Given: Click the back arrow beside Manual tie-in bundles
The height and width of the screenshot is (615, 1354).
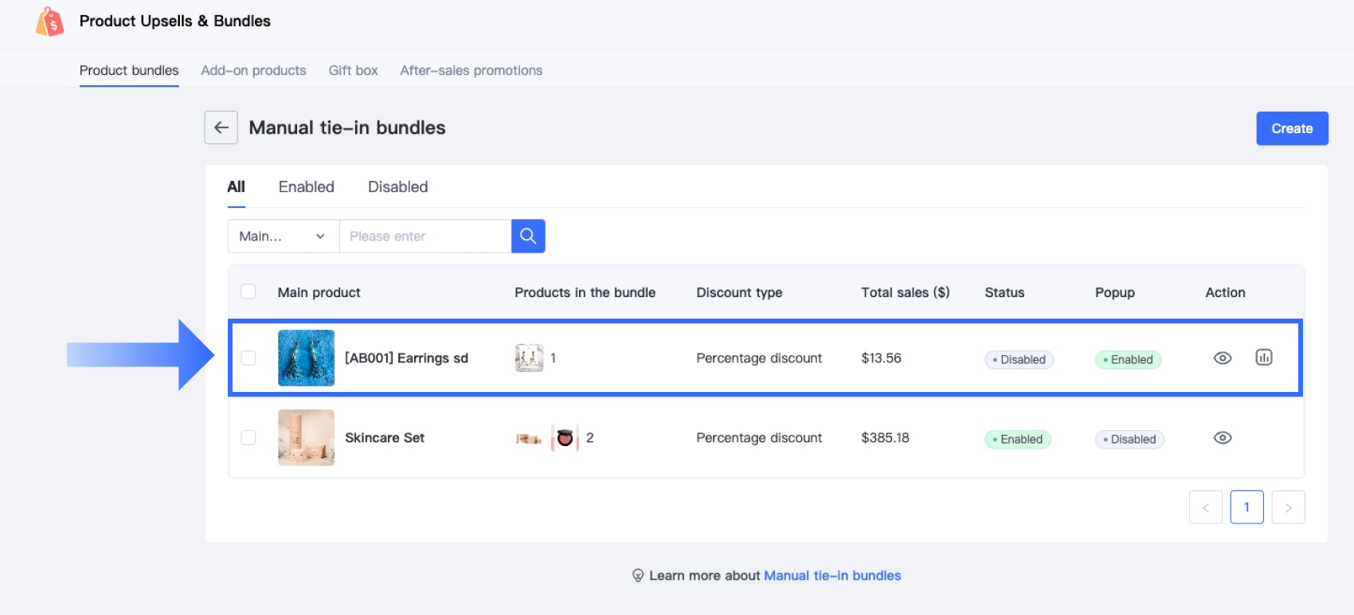Looking at the screenshot, I should click(x=221, y=127).
